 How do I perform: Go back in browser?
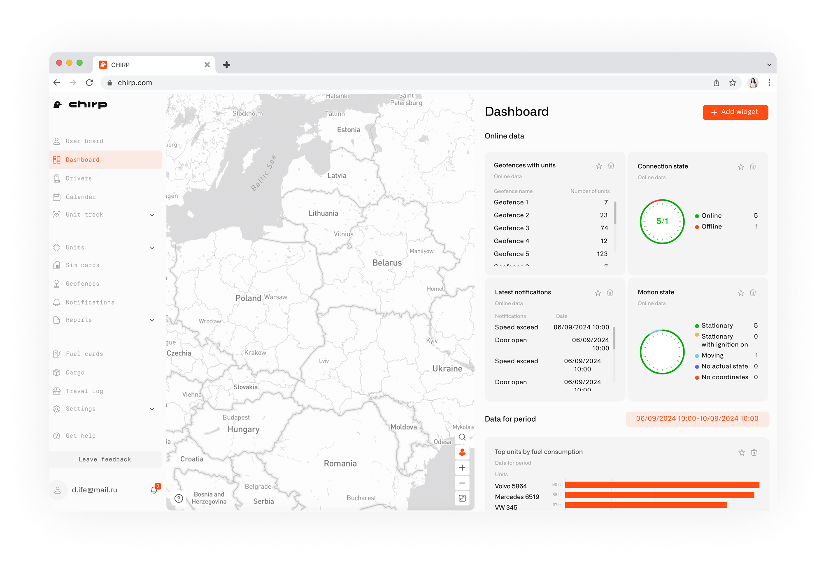[x=57, y=83]
